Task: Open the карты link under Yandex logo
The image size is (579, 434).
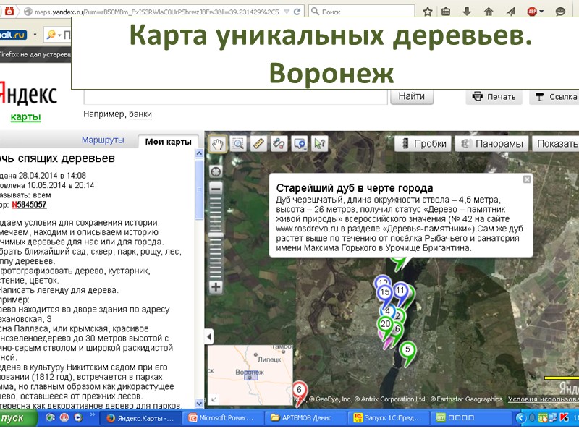Action: [25, 117]
